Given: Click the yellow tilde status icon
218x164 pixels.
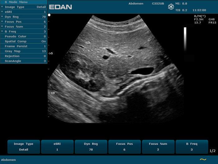Looking at the screenshot, I should click(x=203, y=159).
